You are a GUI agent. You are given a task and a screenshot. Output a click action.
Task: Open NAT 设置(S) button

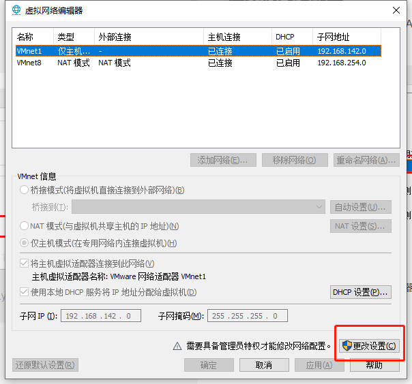361,226
